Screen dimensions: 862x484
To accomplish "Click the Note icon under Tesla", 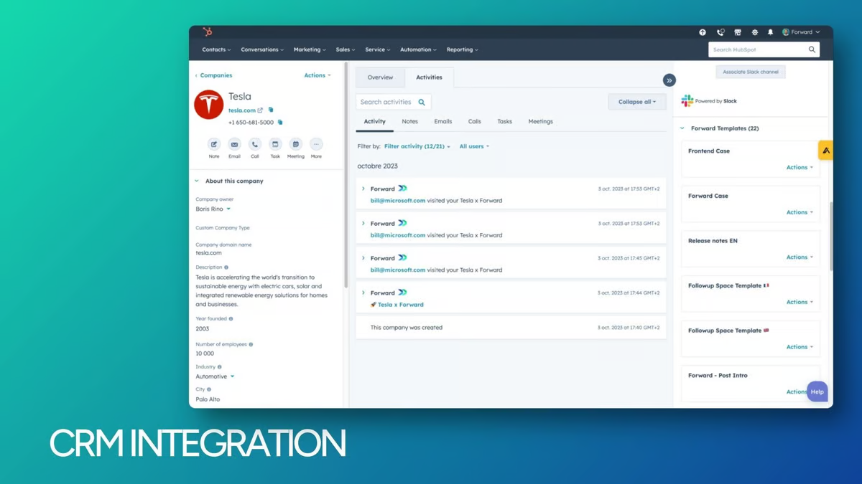I will point(214,145).
